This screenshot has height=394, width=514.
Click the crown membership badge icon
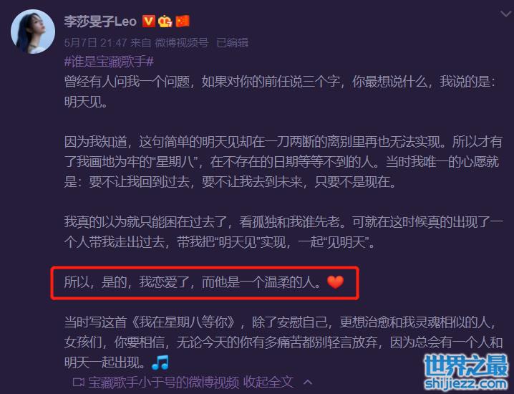pyautogui.click(x=165, y=21)
